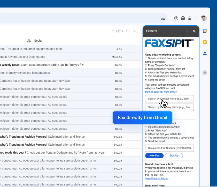Go to older emails arrow
Image resolution: width=217 pixels, height=187 pixels.
(x=135, y=31)
